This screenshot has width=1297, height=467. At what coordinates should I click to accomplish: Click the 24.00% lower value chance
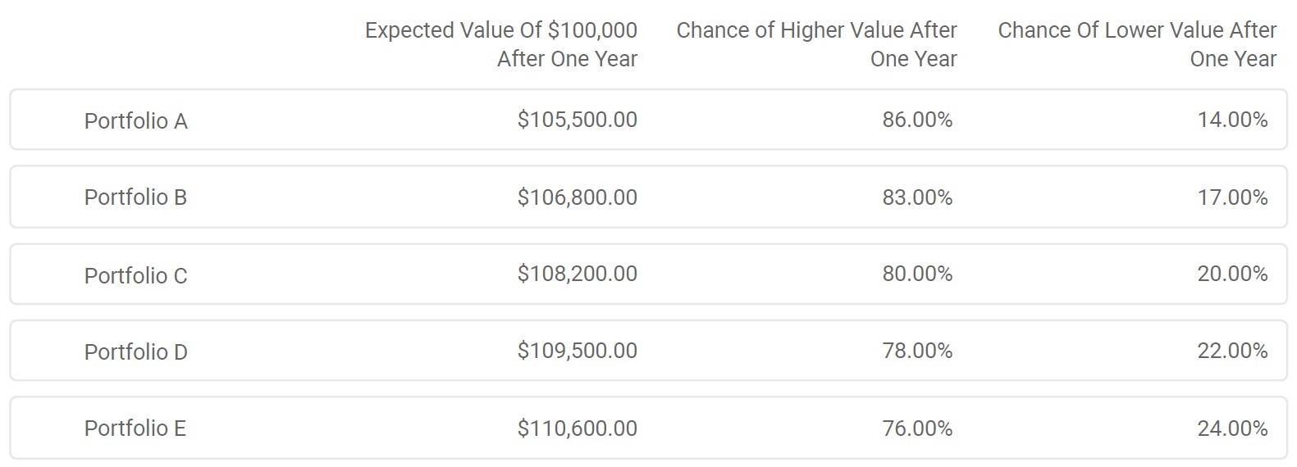point(1232,428)
